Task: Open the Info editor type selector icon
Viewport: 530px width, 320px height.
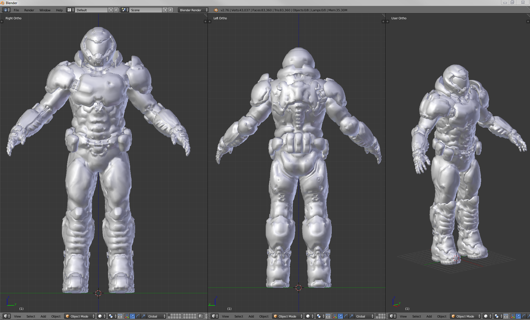Action: pos(6,10)
